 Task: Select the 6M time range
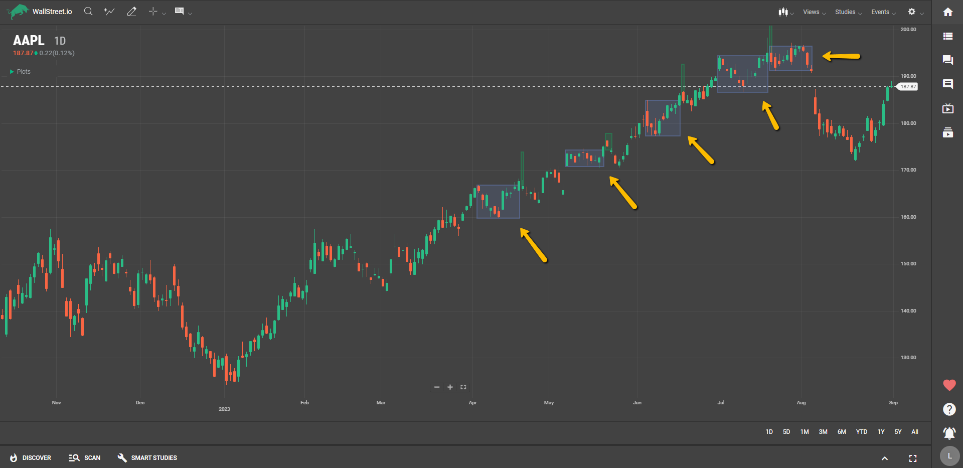(842, 432)
